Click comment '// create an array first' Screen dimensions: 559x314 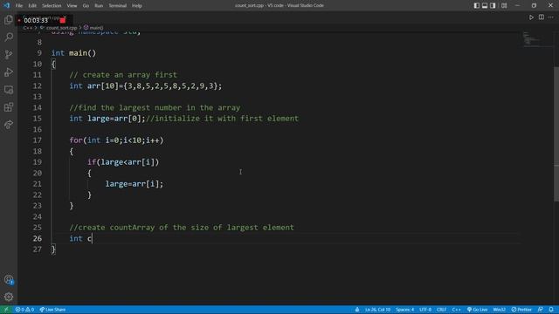(x=123, y=75)
